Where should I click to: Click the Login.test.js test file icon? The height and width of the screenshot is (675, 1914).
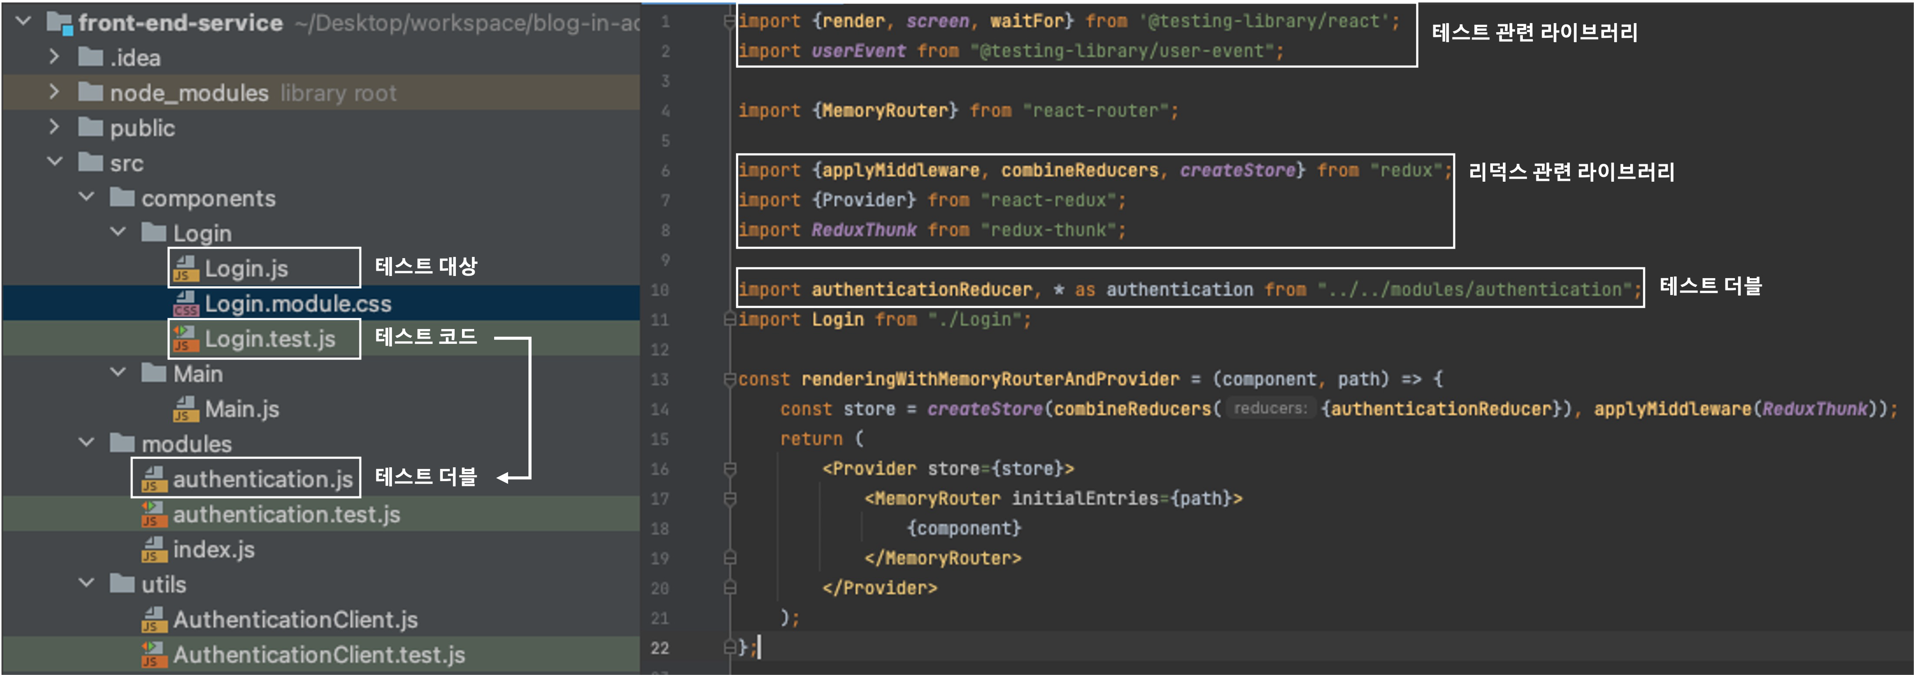[x=186, y=338]
